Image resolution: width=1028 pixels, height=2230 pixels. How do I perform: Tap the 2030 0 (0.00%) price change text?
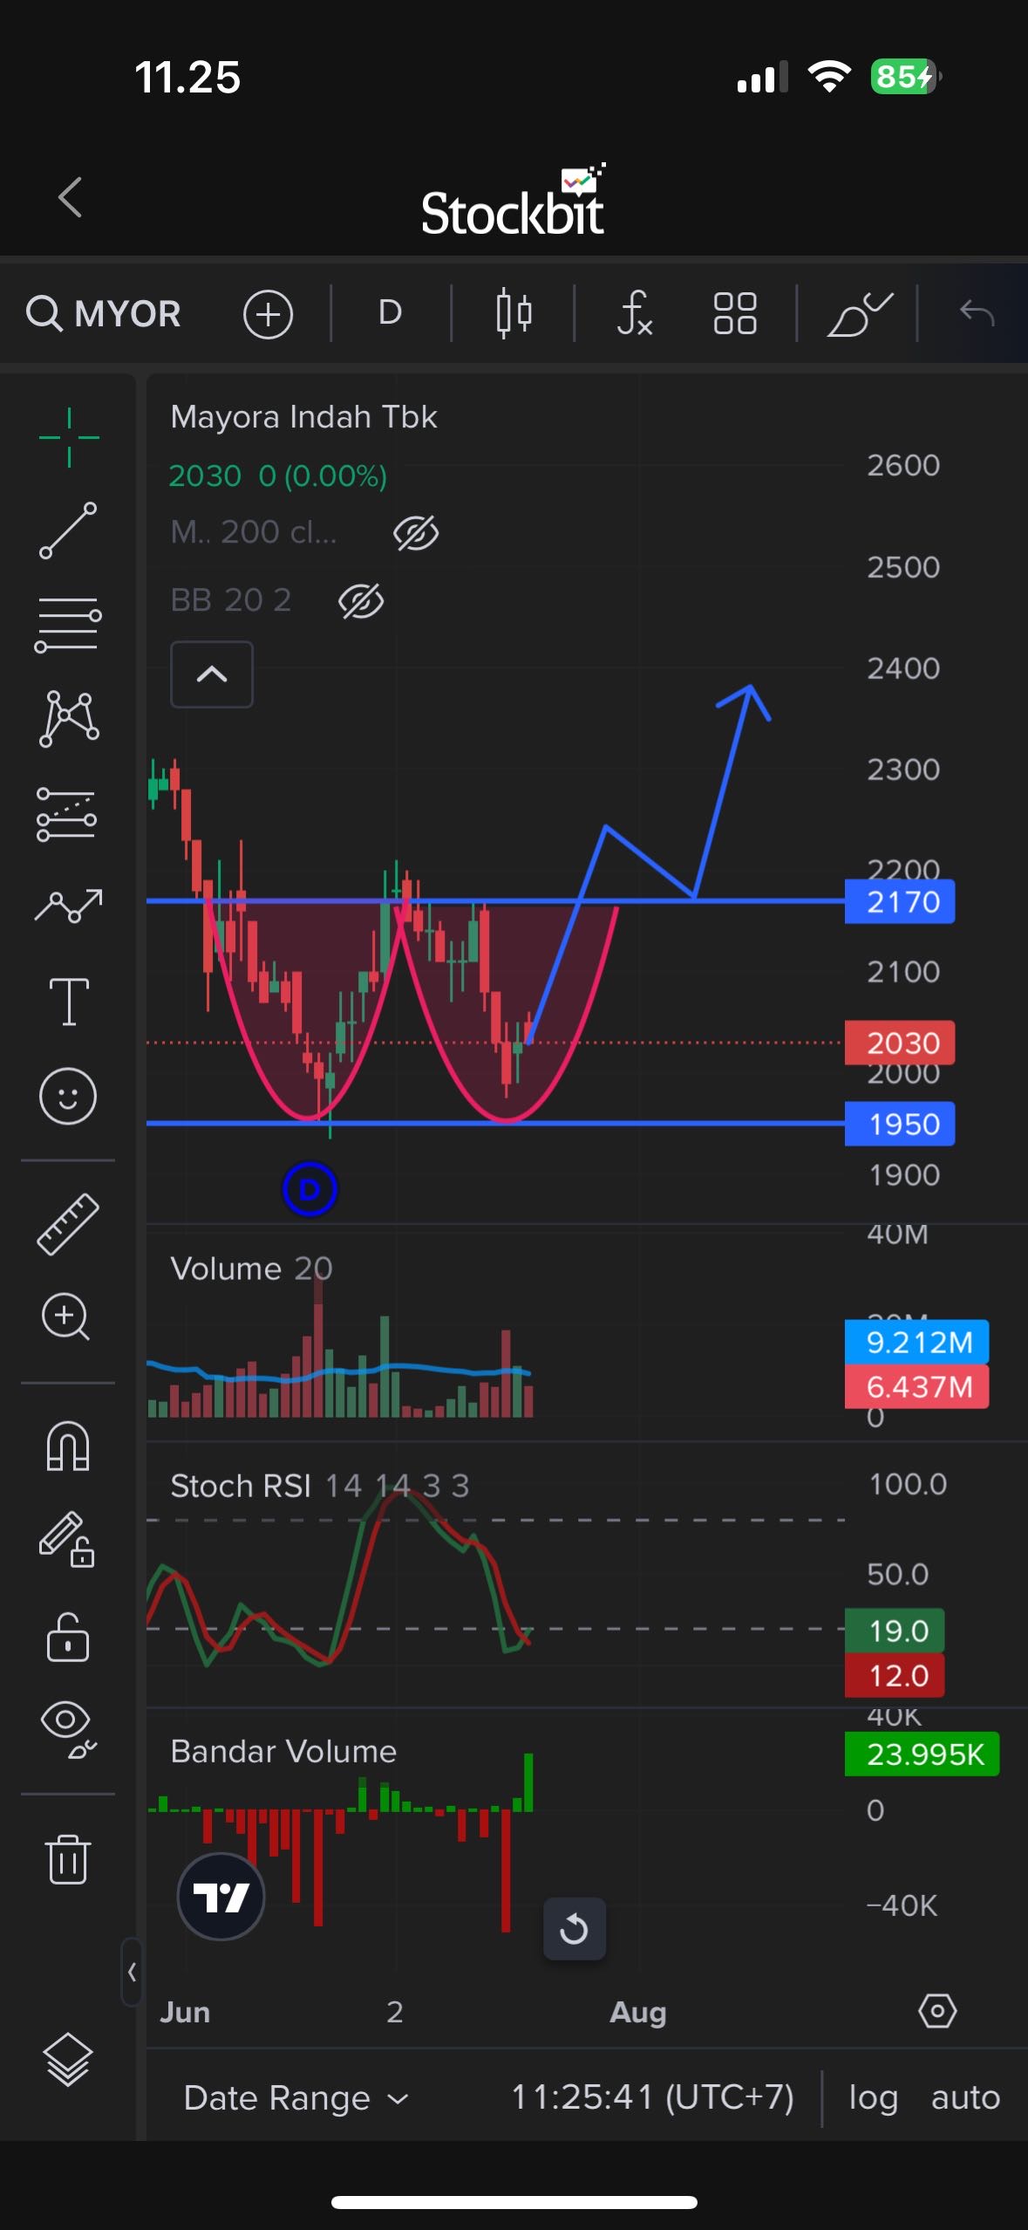tap(277, 476)
